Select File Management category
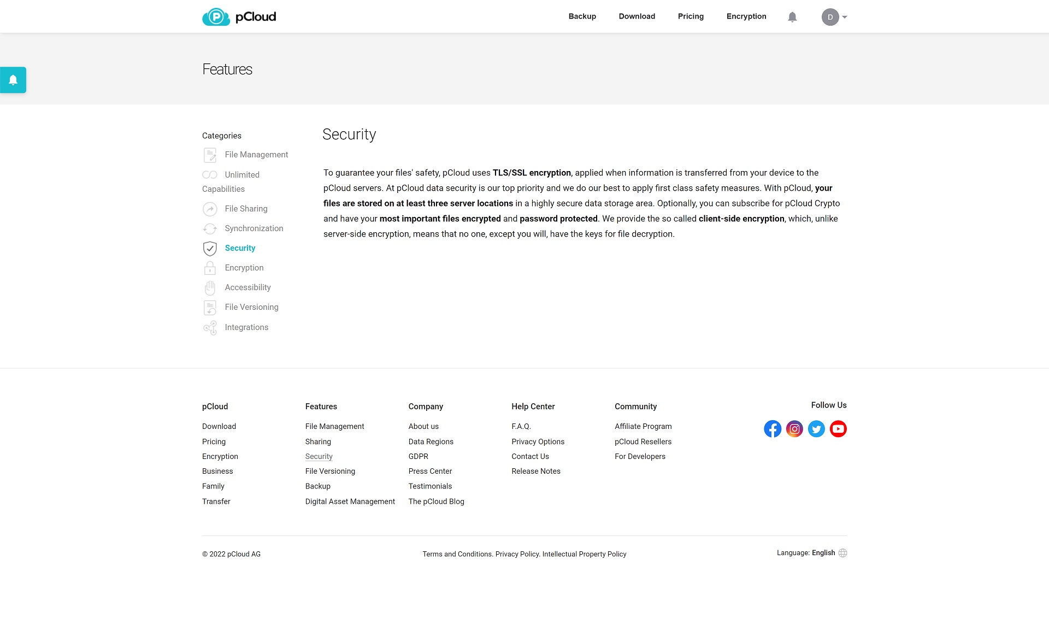 click(x=256, y=155)
